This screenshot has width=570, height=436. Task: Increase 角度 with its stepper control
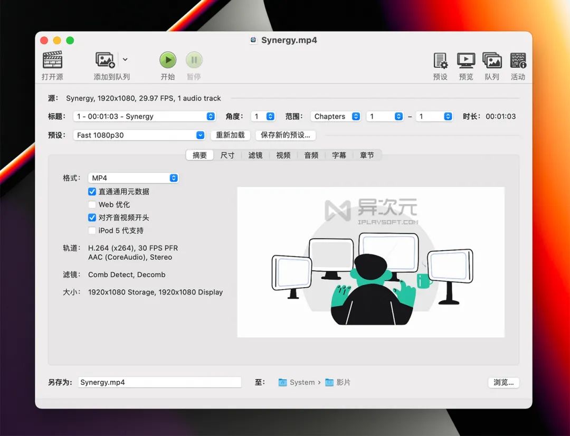[x=271, y=114]
